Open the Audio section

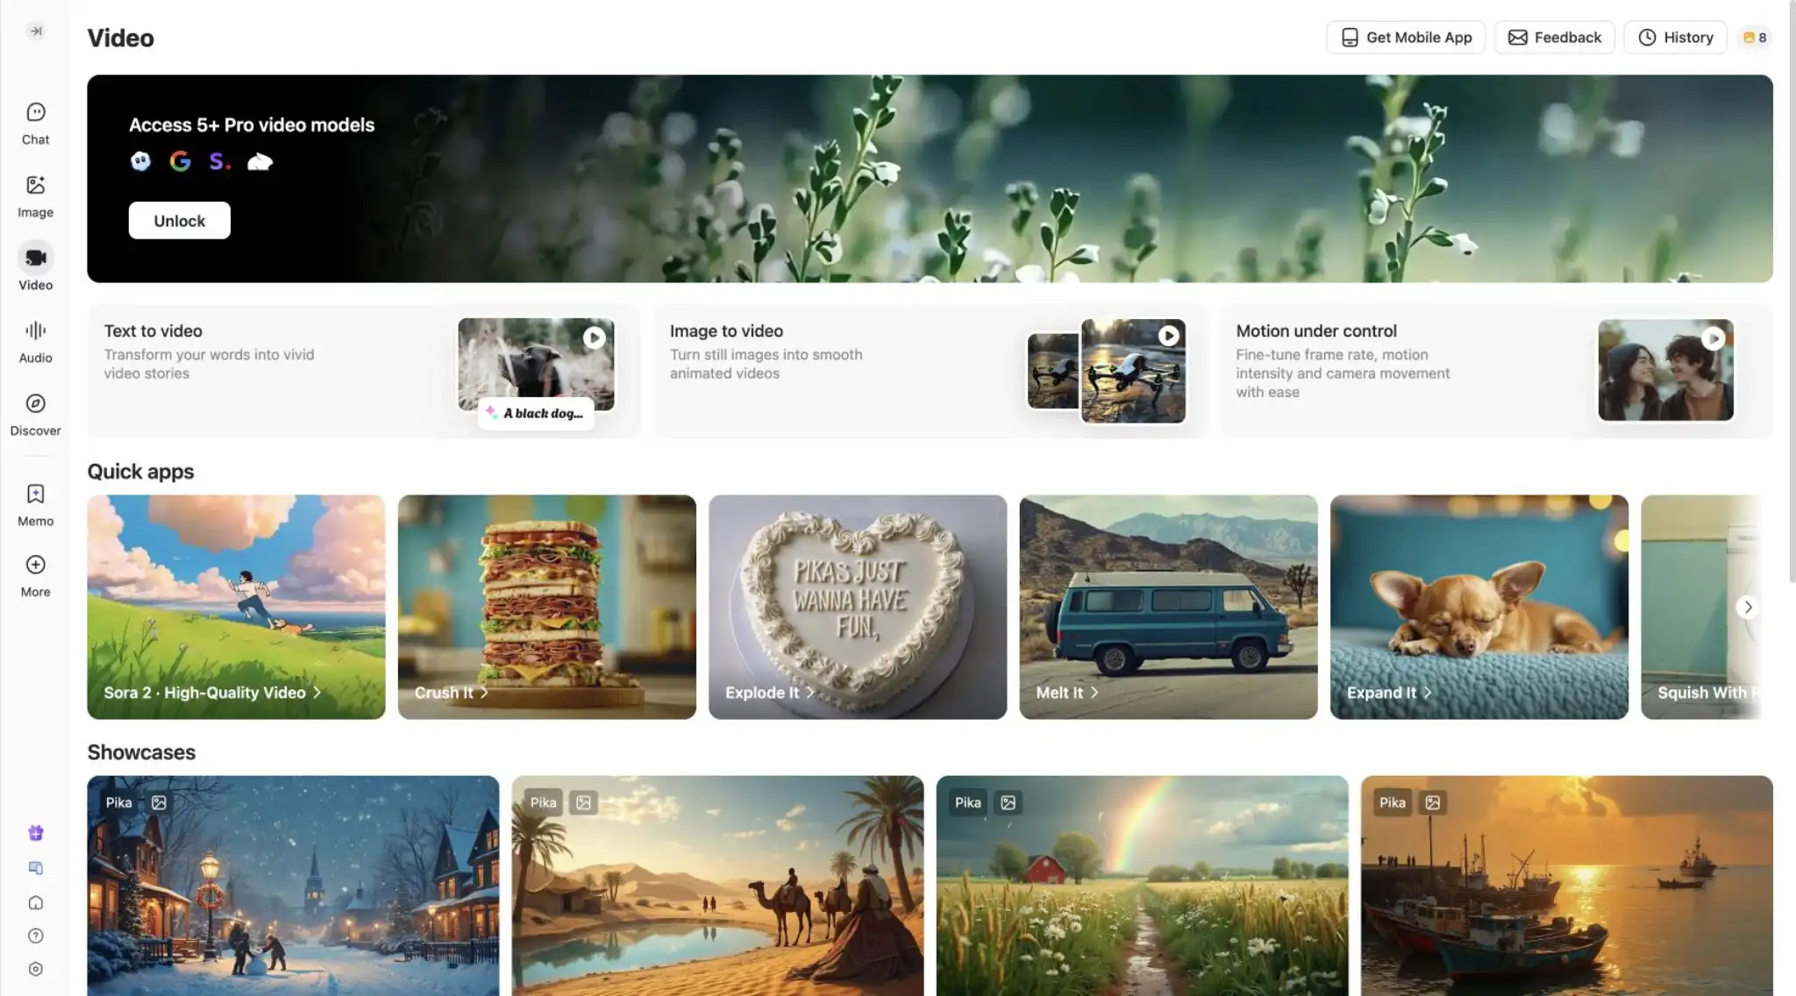[36, 342]
